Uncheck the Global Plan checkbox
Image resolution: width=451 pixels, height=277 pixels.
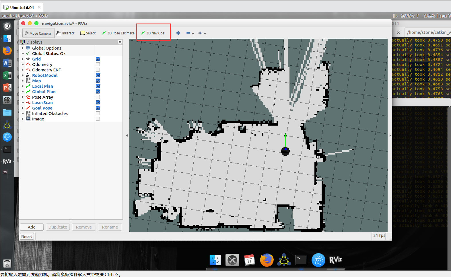[x=98, y=91]
